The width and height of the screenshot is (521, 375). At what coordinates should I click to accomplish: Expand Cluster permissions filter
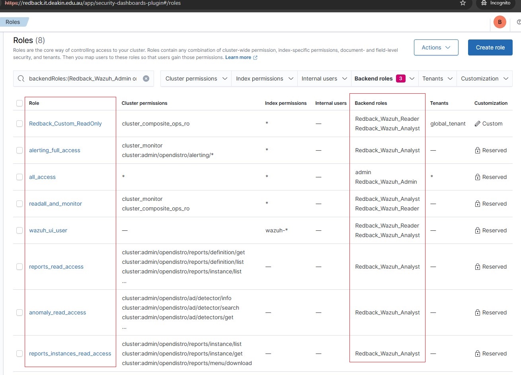196,79
